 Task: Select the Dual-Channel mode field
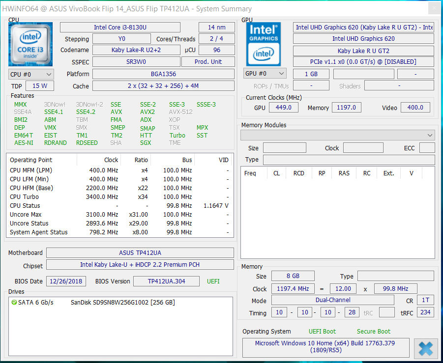click(x=333, y=300)
